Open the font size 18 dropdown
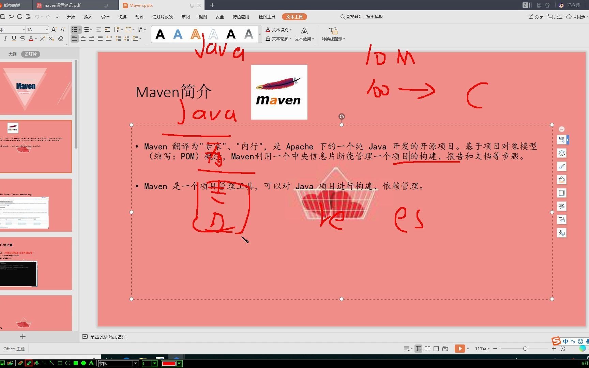Image resolution: width=589 pixels, height=368 pixels. 47,30
